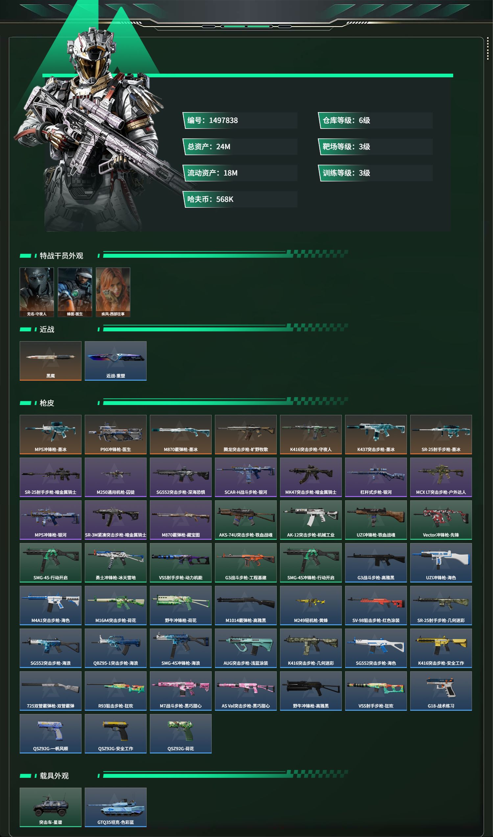This screenshot has height=837, width=493.
Task: Click the 编号：1497838 account field
Action: (240, 120)
